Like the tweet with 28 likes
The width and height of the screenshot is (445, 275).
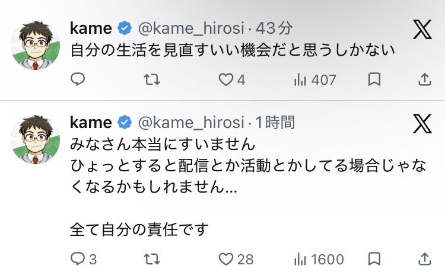(x=236, y=259)
